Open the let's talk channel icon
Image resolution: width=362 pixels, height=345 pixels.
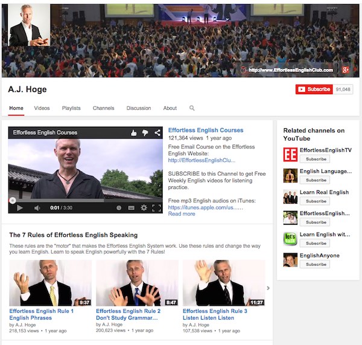[x=290, y=239]
